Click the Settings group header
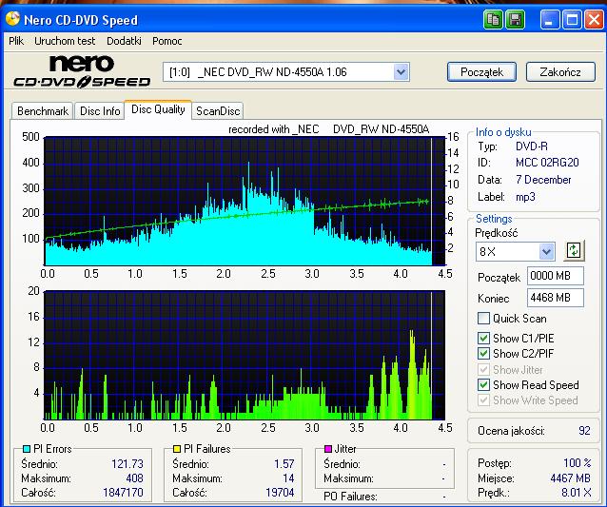The width and height of the screenshot is (607, 507). click(494, 219)
